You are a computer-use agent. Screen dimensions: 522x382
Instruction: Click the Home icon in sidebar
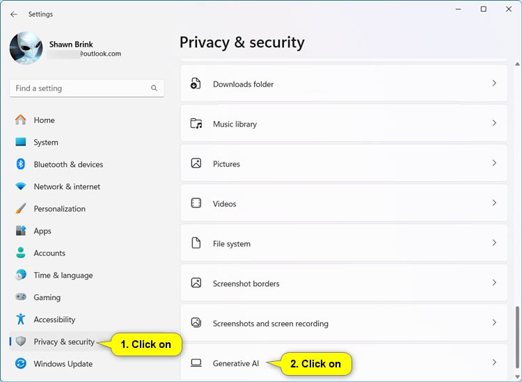[21, 120]
